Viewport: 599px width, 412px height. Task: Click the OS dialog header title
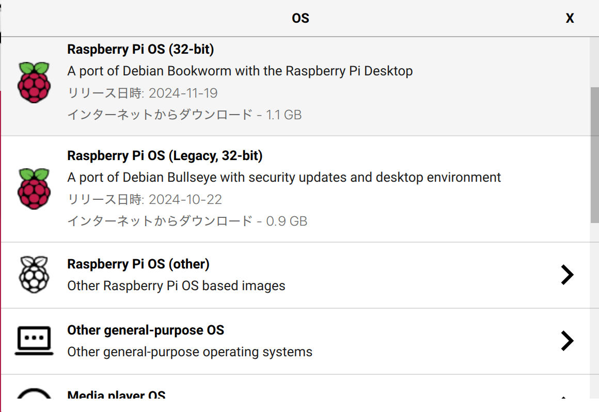coord(300,18)
